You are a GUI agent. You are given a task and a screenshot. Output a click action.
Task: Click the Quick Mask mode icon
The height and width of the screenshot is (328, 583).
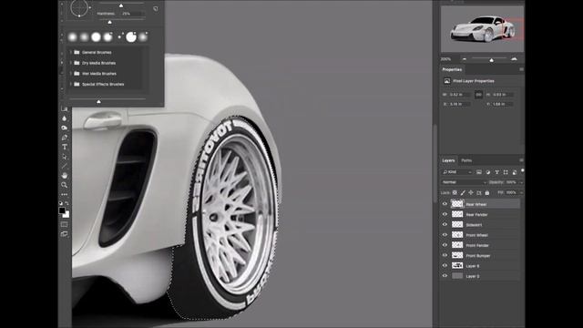click(65, 224)
